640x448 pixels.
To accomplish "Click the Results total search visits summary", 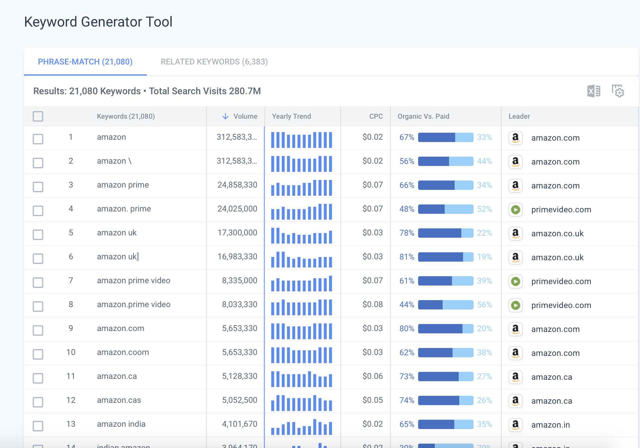I will tap(147, 91).
